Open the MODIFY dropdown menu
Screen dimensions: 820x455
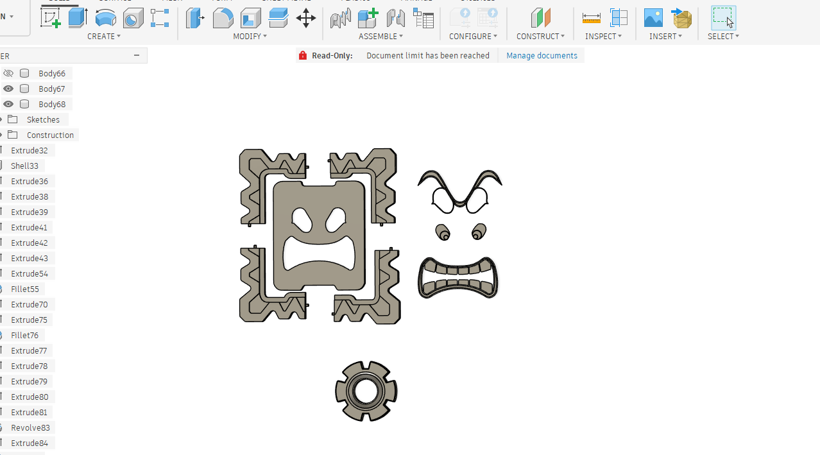point(250,37)
